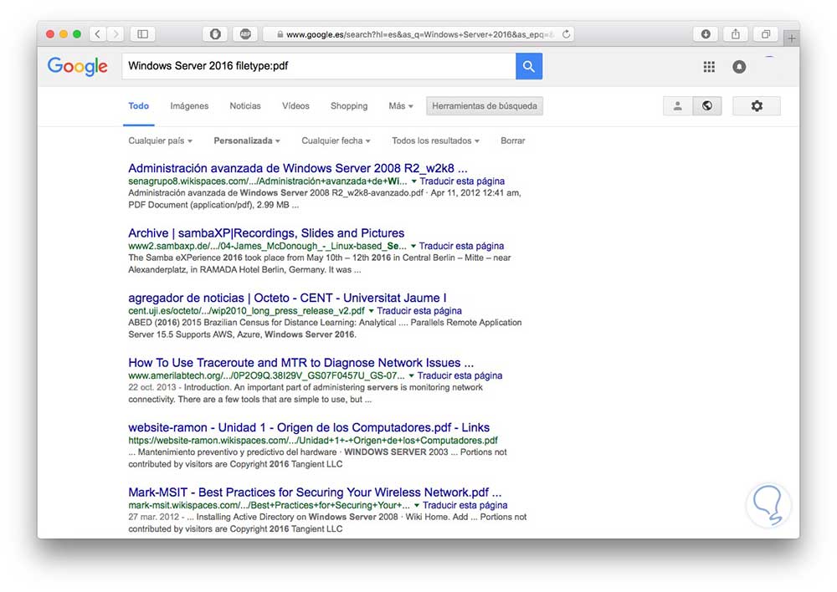Open Todos los resultados dropdown
The height and width of the screenshot is (592, 837).
tap(435, 140)
